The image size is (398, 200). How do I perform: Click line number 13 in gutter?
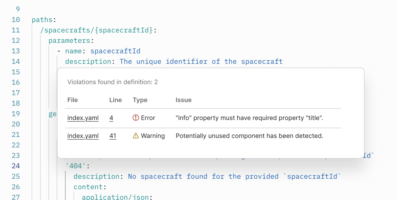click(x=16, y=51)
